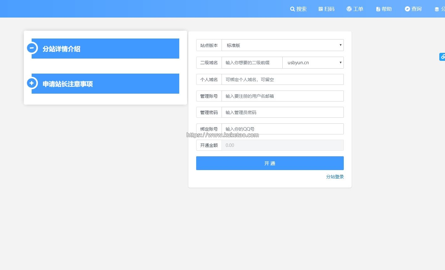
Task: Click the WordPress-style 工单 icon
Action: pyautogui.click(x=349, y=9)
